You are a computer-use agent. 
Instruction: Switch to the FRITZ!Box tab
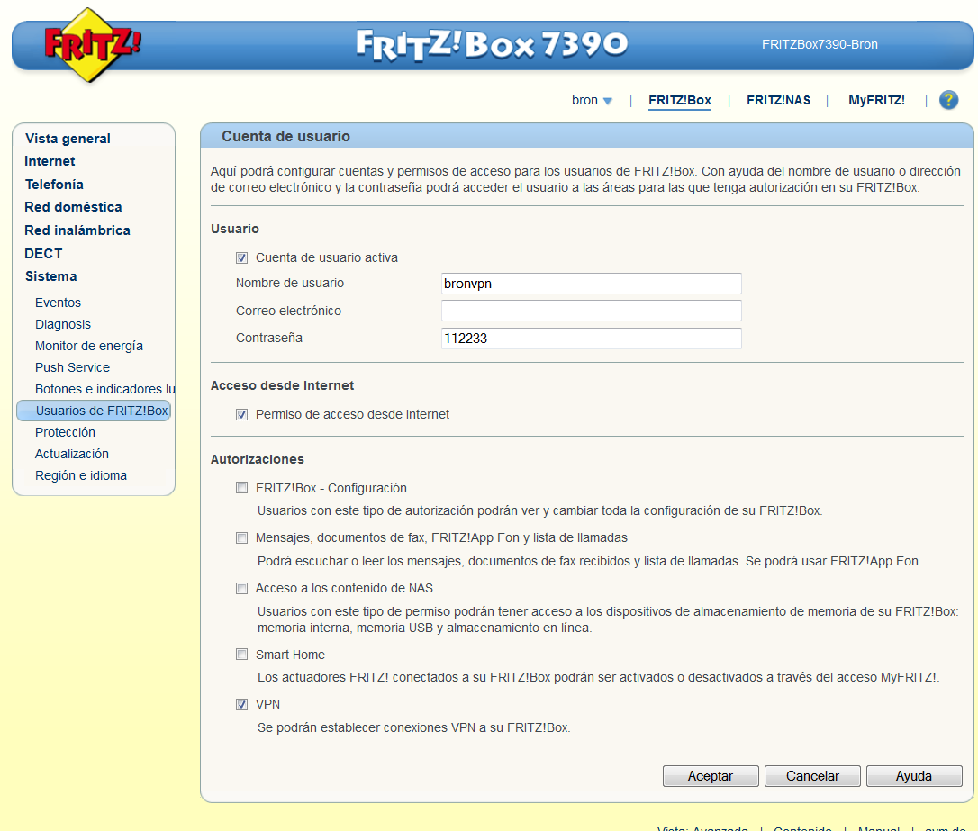coord(679,100)
